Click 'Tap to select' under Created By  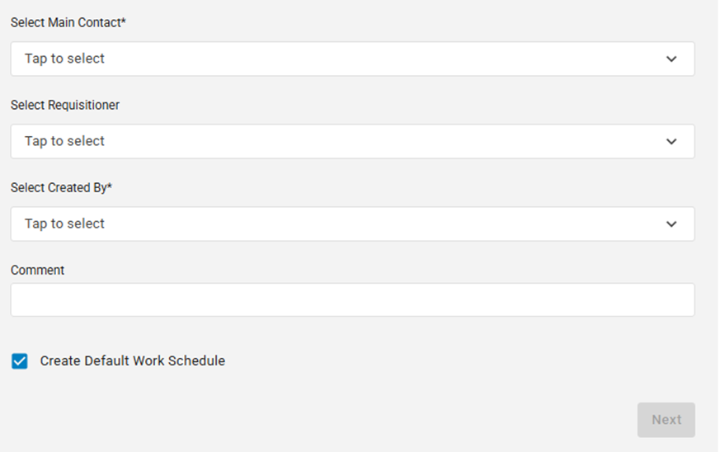(64, 224)
